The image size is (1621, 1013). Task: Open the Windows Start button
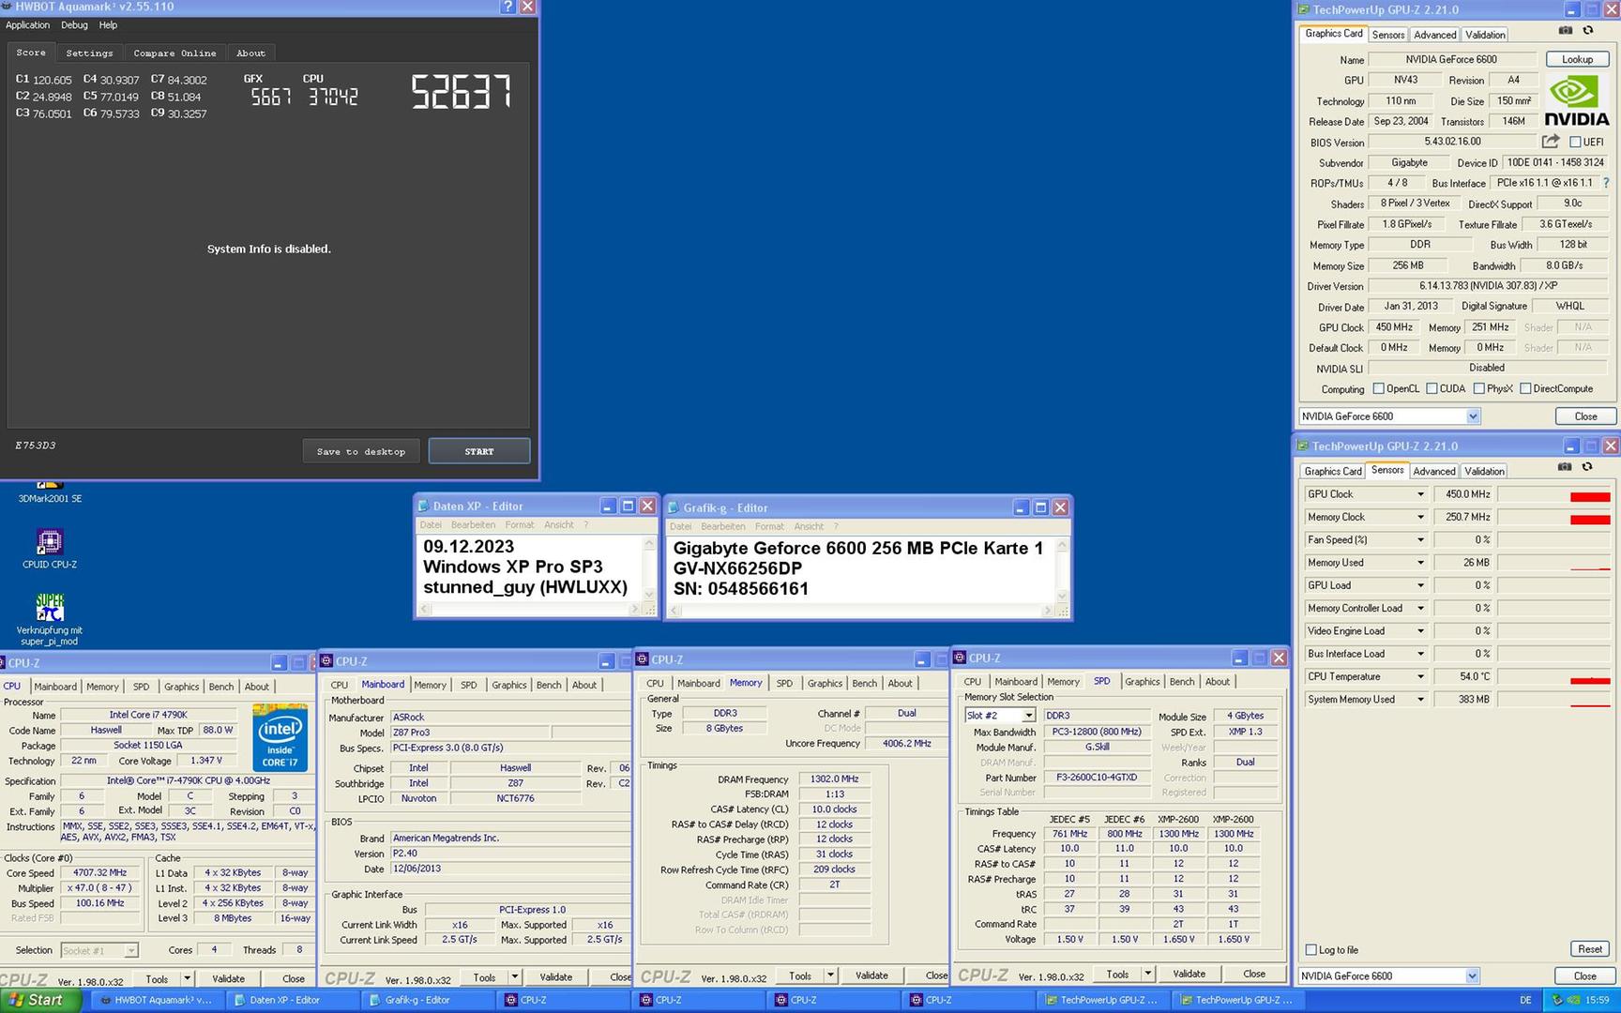coord(40,1000)
